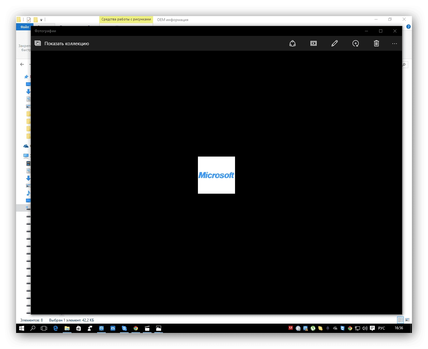
Task: Click the Explorer search magnifier icon
Action: (x=404, y=64)
